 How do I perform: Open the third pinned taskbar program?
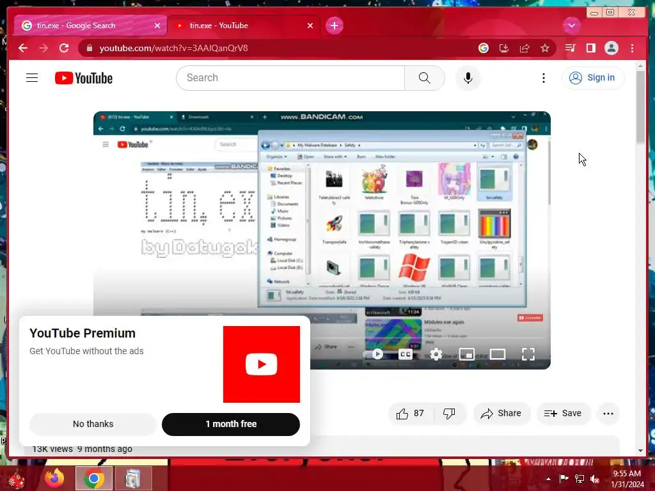point(133,478)
